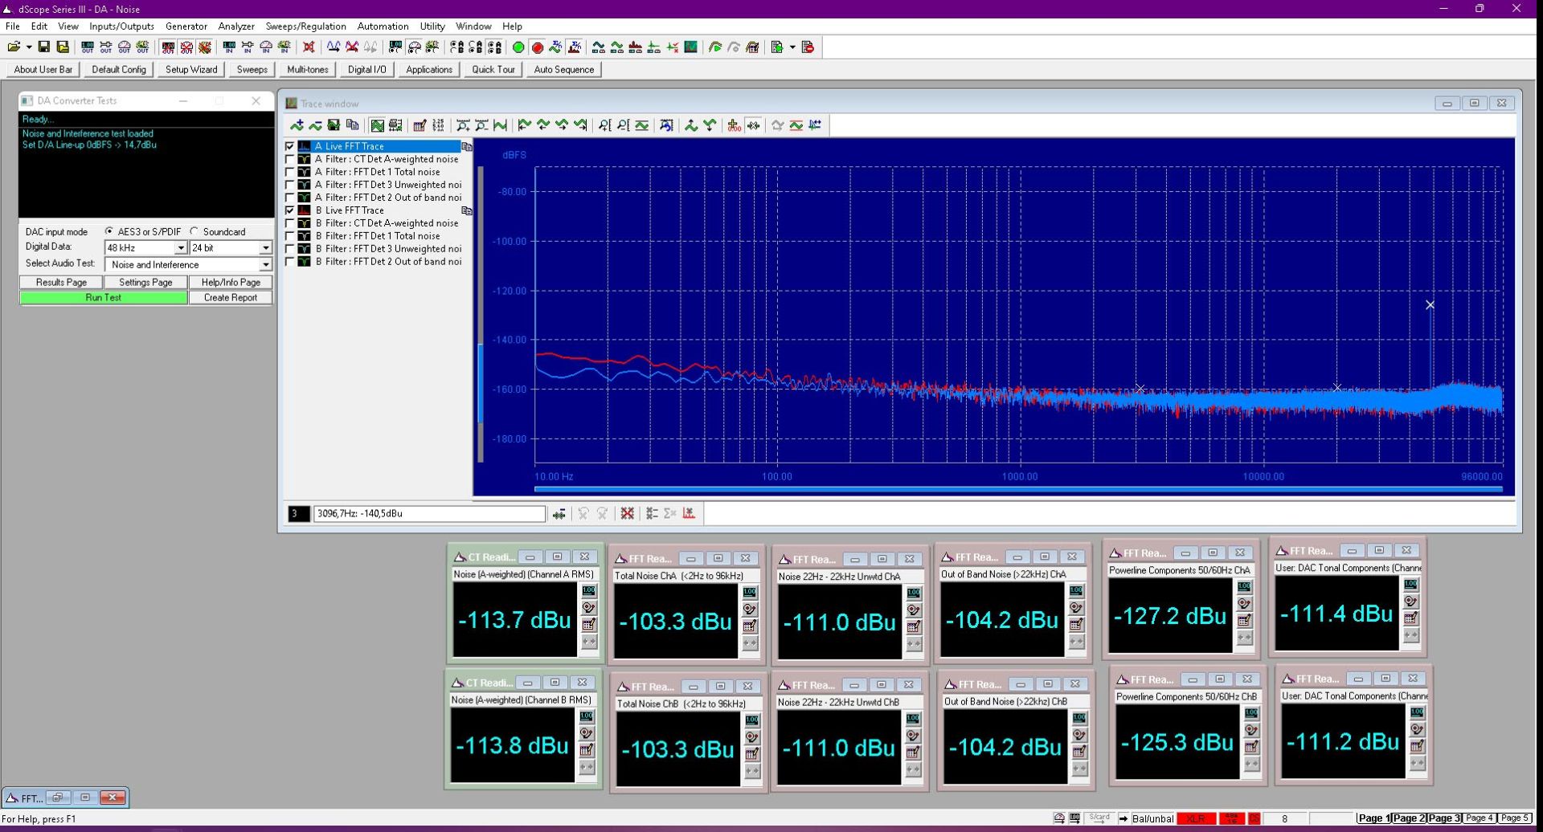
Task: Click the red X icon in main toolbar
Action: [309, 47]
